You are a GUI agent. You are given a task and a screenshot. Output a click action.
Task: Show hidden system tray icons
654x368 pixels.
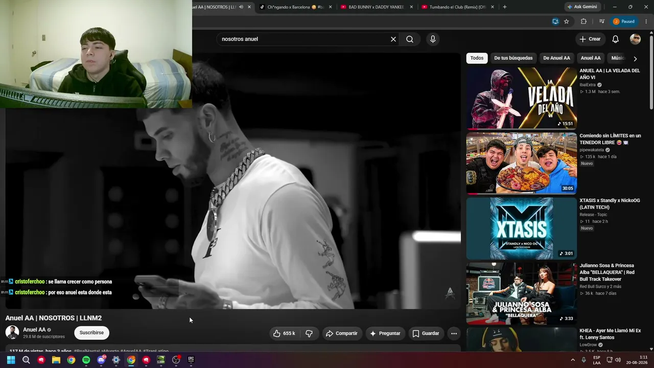[573, 359]
